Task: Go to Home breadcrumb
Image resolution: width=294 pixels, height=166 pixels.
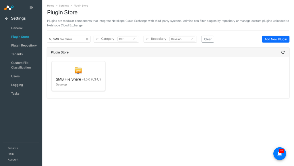Action: pos(51,6)
